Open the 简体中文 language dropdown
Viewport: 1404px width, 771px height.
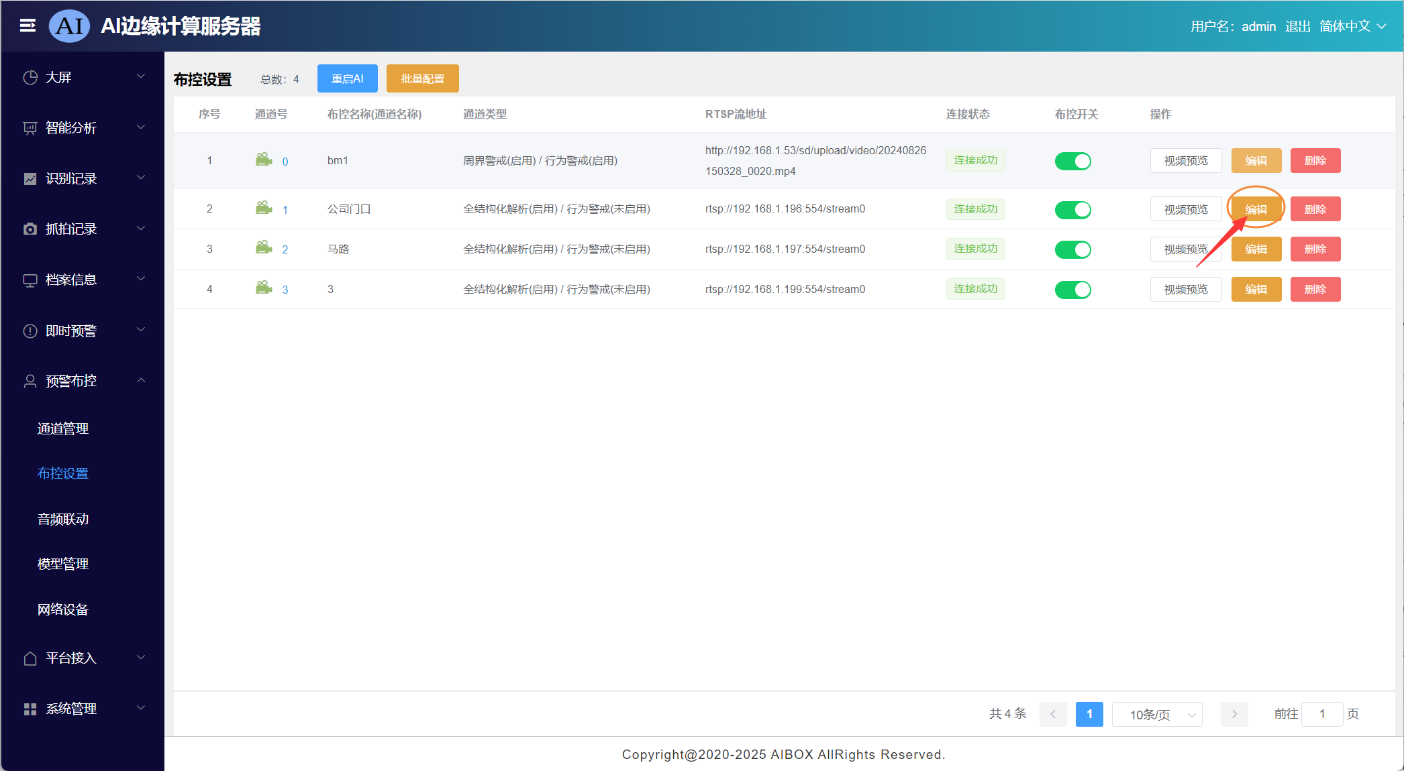point(1352,26)
